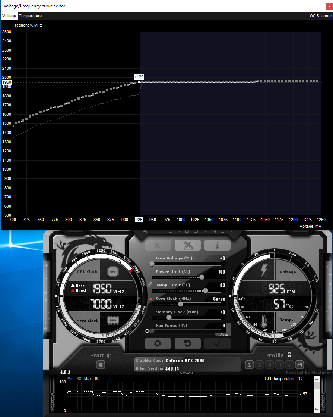The height and width of the screenshot is (417, 333).
Task: Click the OC Scanner jet icon button
Action: click(188, 245)
